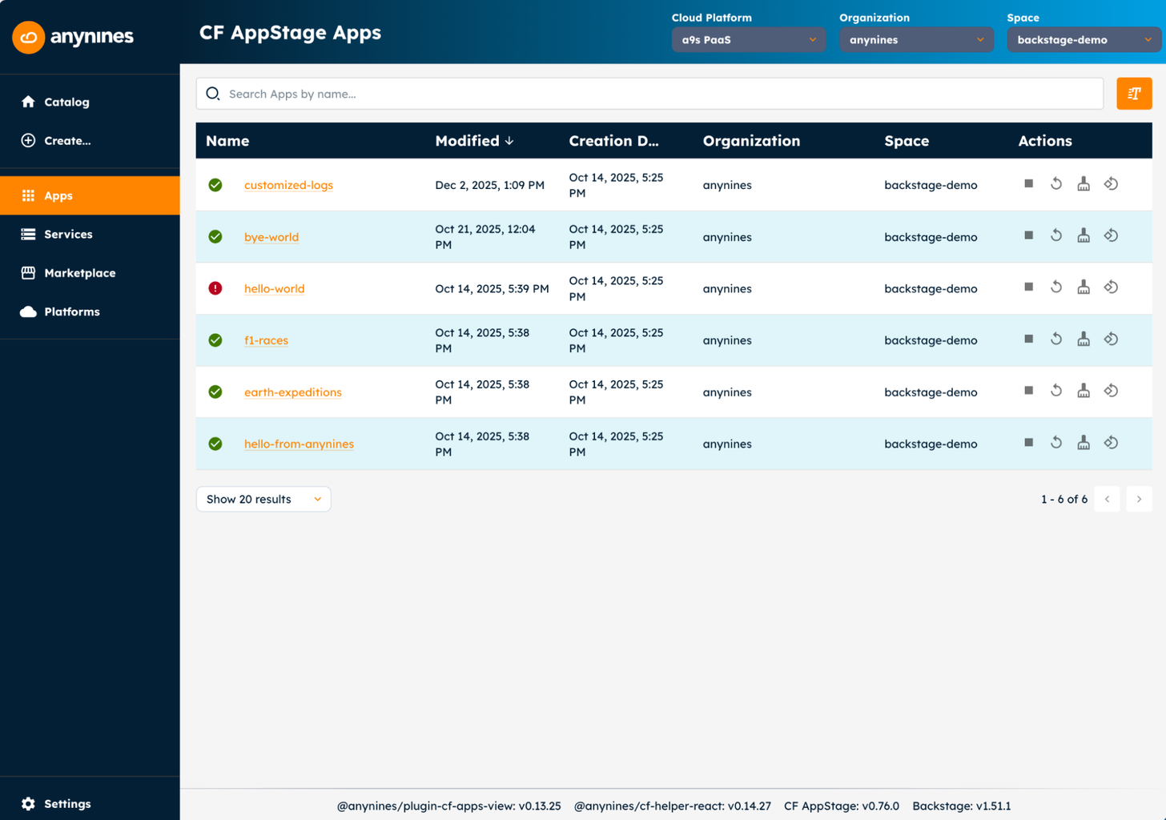The image size is (1166, 820).
Task: Restart the earth-expeditions app
Action: point(1056,391)
